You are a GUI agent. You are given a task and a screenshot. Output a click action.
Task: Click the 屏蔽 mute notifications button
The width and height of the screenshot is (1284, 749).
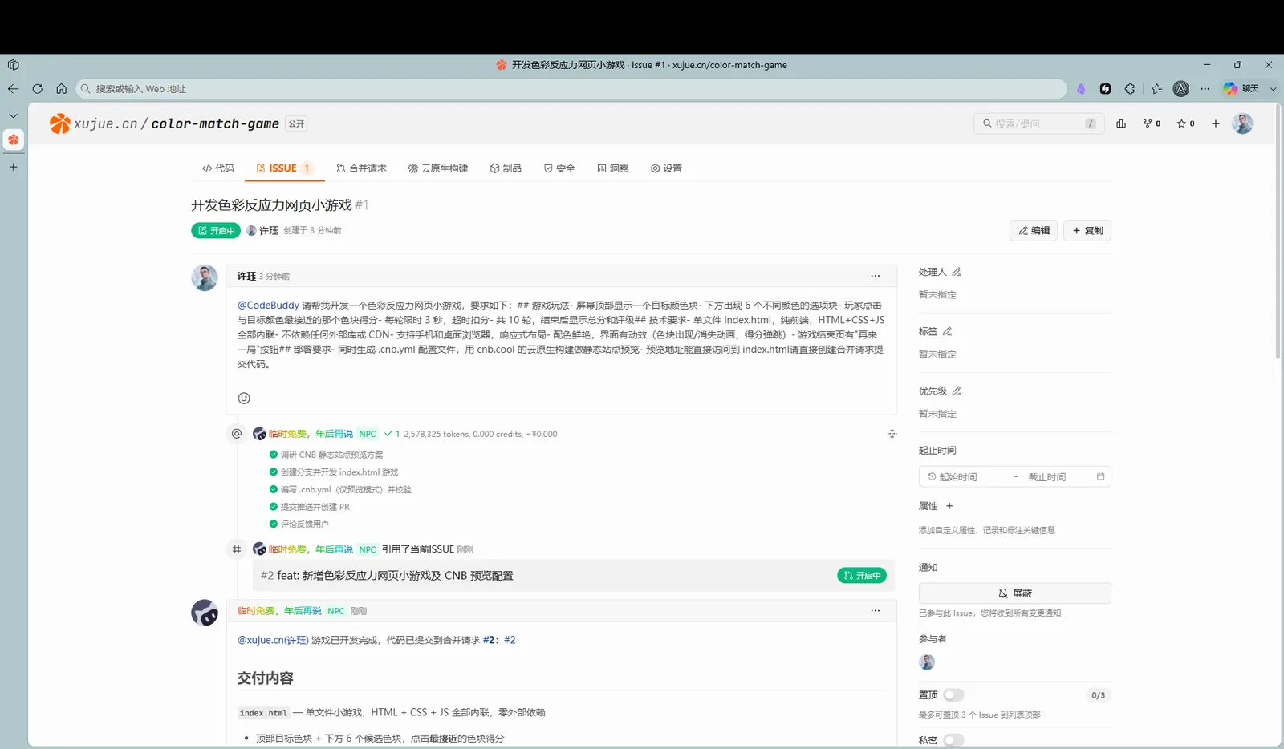(x=1014, y=593)
